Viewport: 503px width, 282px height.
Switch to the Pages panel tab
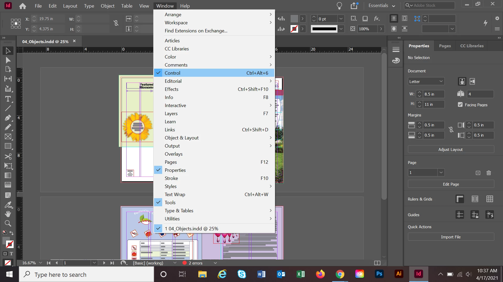pos(445,46)
